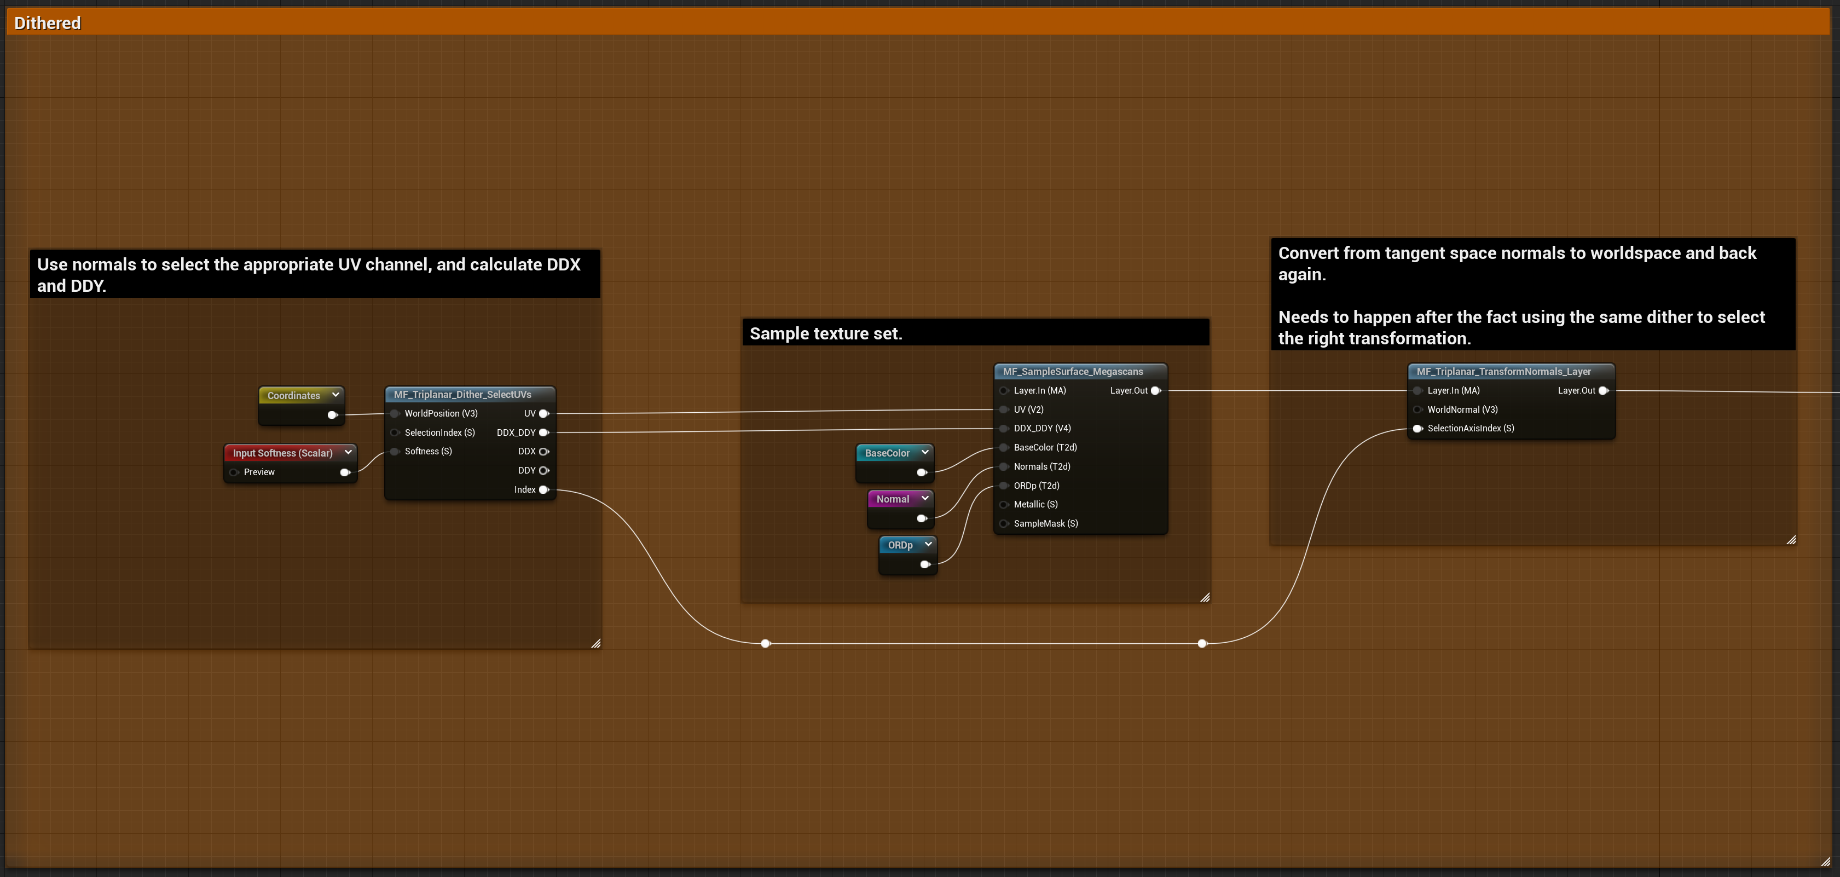
Task: Select the MF_SampleSurface_Megascans node title
Action: [1072, 372]
